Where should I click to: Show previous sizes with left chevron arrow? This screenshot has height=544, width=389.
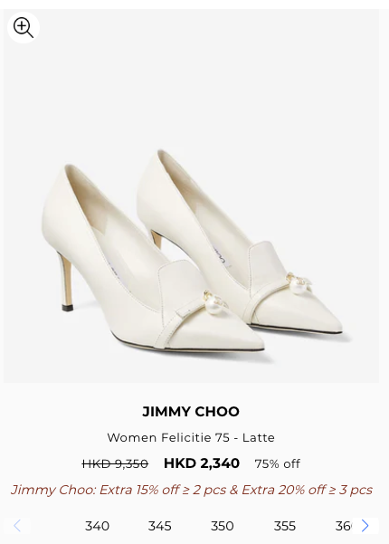pyautogui.click(x=17, y=526)
